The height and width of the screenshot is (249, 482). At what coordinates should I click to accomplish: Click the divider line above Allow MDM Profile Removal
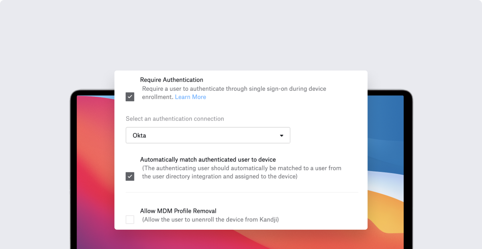241,192
